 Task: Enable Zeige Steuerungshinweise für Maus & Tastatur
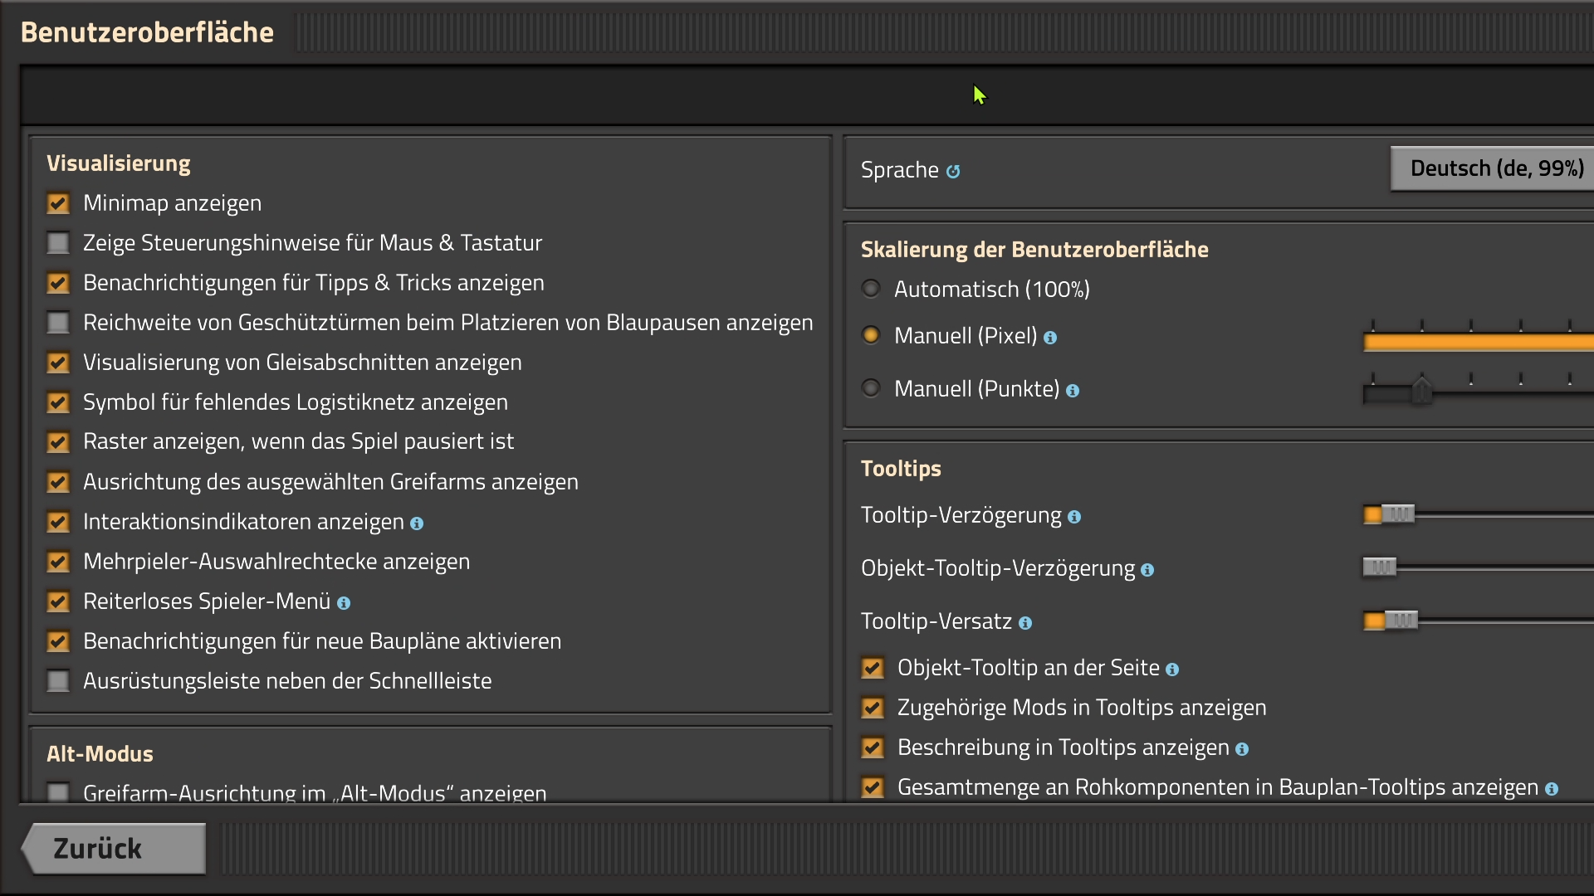click(x=58, y=243)
